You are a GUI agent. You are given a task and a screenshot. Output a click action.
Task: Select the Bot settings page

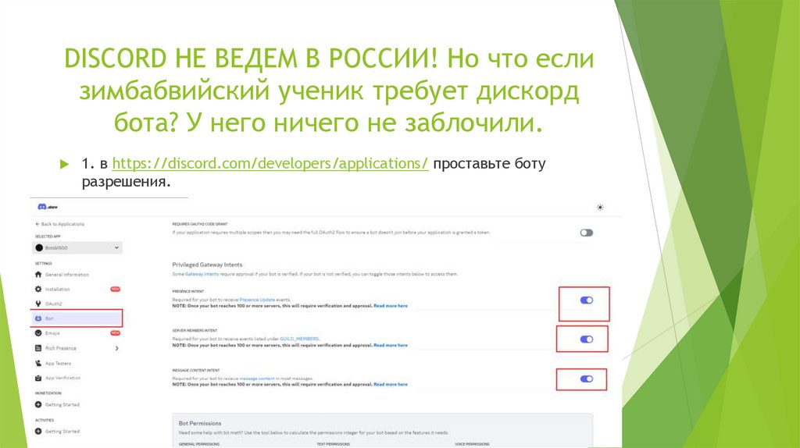[x=77, y=318]
